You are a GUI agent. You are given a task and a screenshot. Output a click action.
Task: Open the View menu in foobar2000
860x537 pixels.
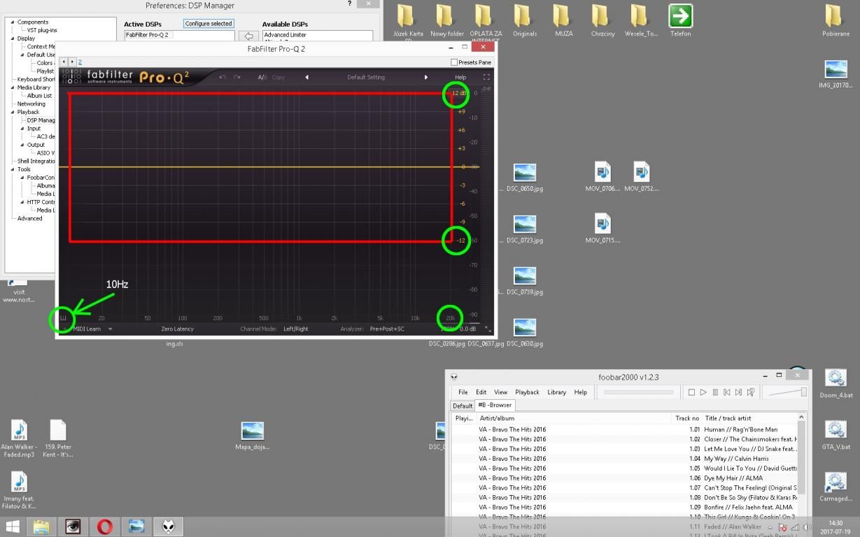500,392
